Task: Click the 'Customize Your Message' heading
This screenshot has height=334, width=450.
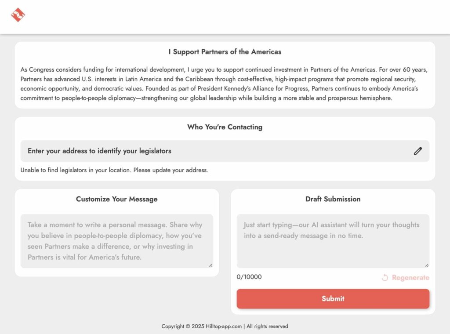Action: pos(117,199)
